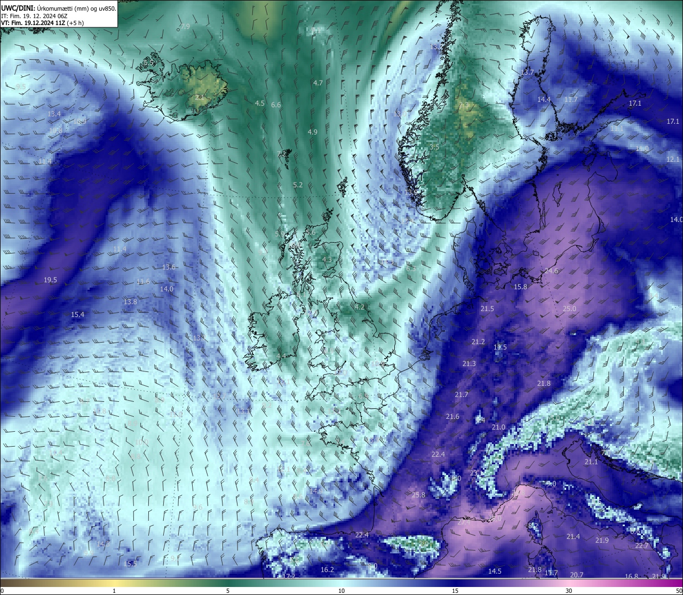This screenshot has height=595, width=683.
Task: Select the '16.2' value near the bottom
Action: click(x=327, y=570)
